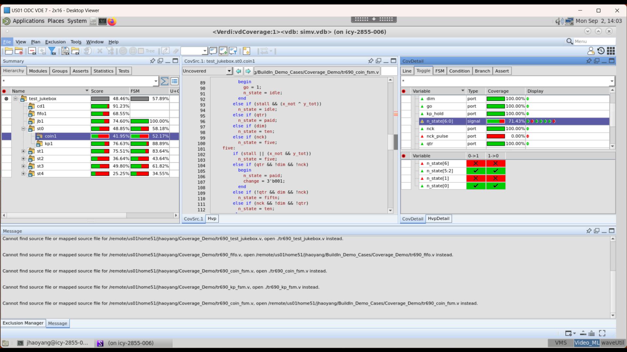Click the add comment bubble with plus icon
The height and width of the screenshot is (352, 627).
coord(223,51)
